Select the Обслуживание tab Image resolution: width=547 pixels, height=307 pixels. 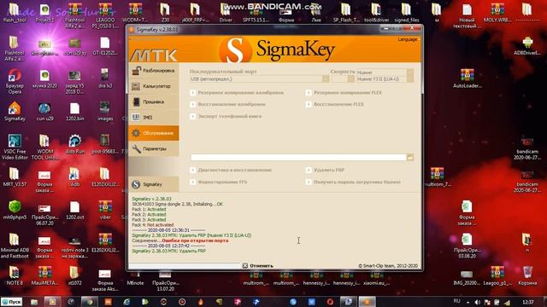click(x=154, y=133)
